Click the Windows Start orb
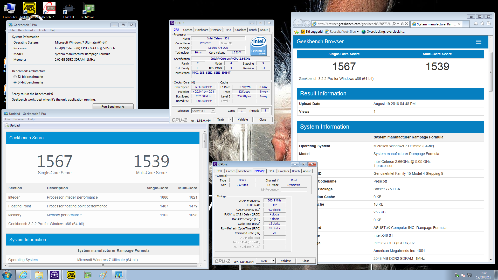The image size is (498, 280). pyautogui.click(x=7, y=275)
